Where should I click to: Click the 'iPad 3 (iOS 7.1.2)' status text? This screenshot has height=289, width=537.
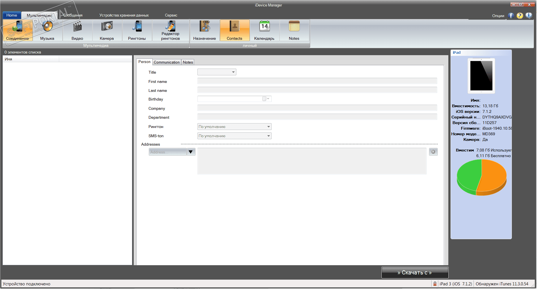click(x=456, y=284)
